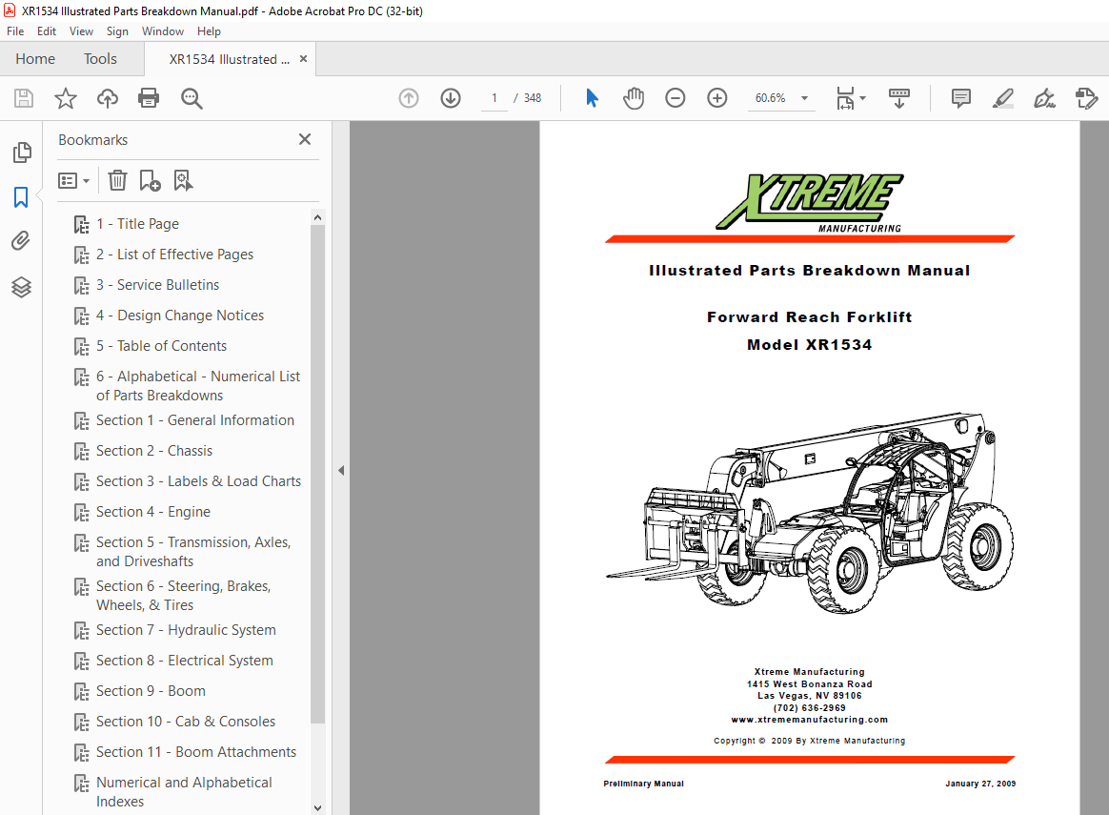Screen dimensions: 1109x815
Task: Jump to Section 4 - Engine bookmark
Action: coord(153,512)
